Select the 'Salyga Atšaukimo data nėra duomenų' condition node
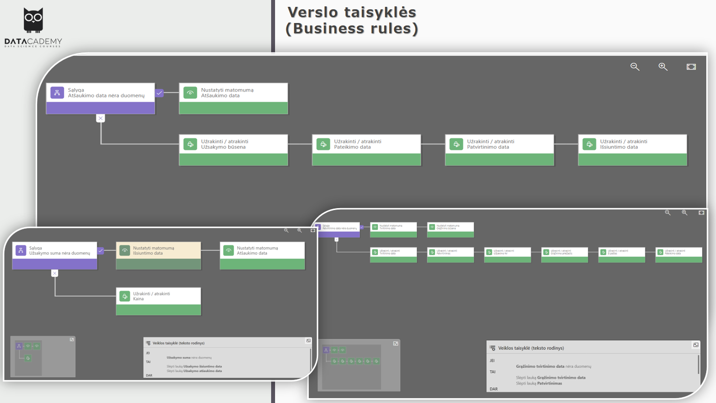The width and height of the screenshot is (716, 403). pyautogui.click(x=100, y=98)
